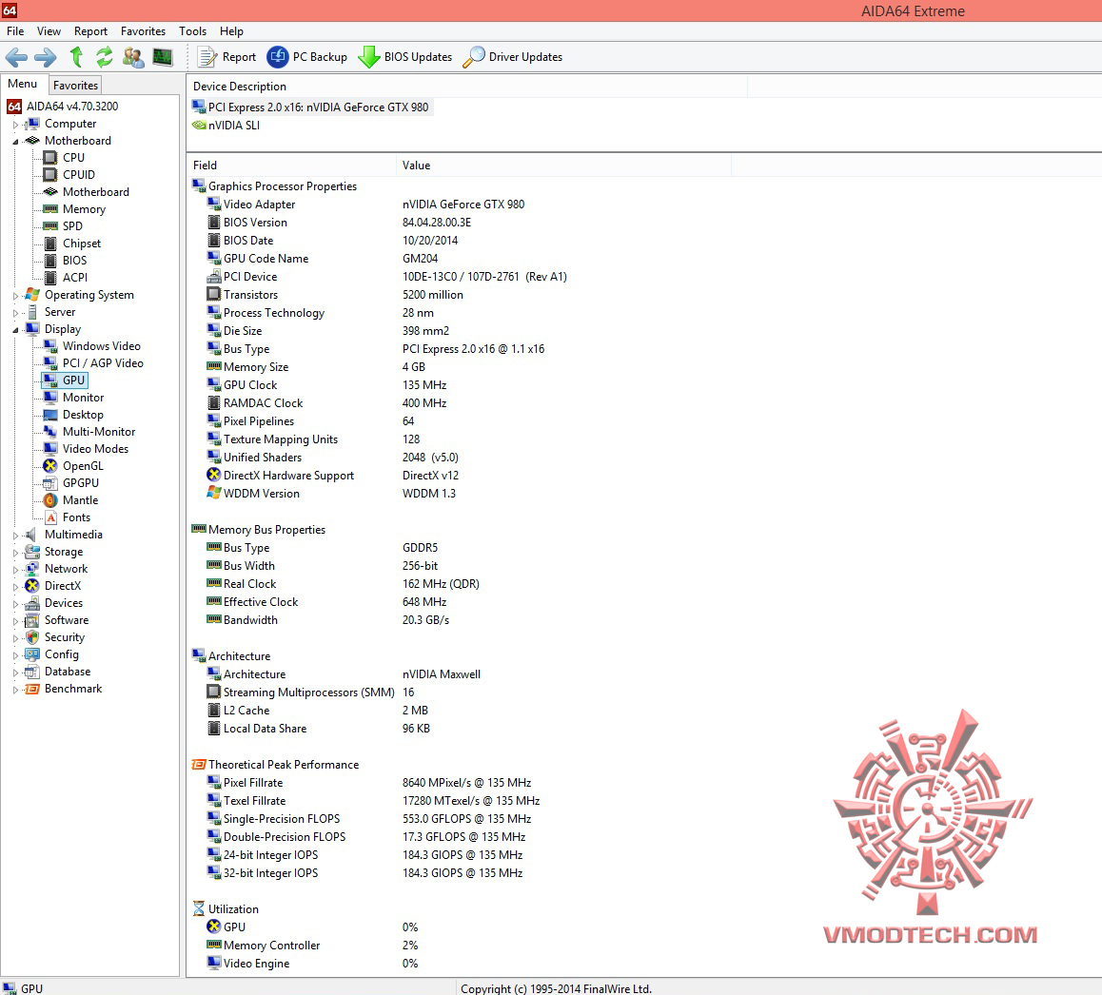
Task: Select the PCI Express GTX 980 device
Action: tap(318, 107)
